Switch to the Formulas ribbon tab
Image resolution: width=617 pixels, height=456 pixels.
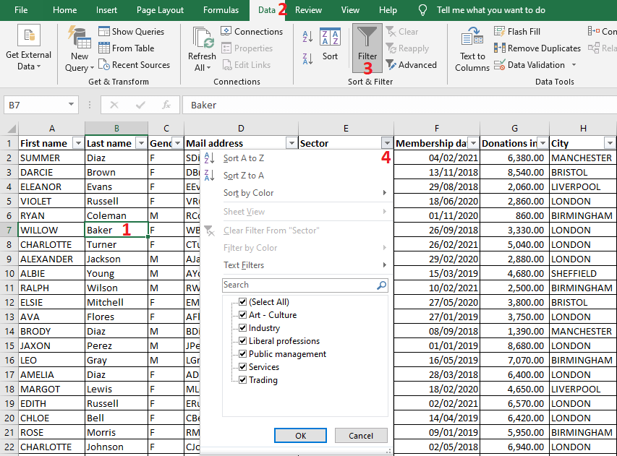(x=221, y=10)
